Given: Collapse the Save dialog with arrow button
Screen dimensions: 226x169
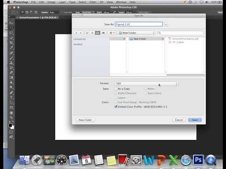Looking at the screenshot, I should 166,24.
